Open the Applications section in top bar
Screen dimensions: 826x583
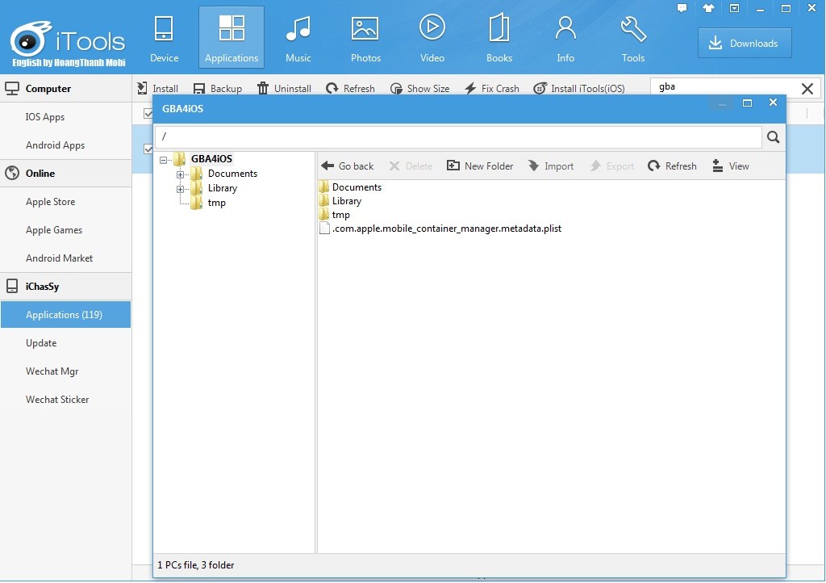pyautogui.click(x=232, y=37)
